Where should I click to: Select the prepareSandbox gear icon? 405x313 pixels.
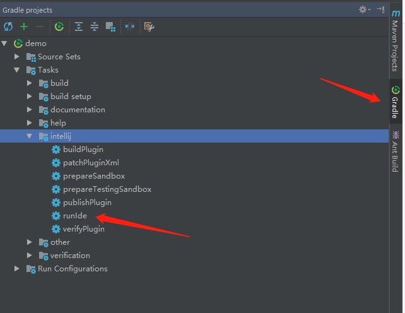pyautogui.click(x=56, y=176)
